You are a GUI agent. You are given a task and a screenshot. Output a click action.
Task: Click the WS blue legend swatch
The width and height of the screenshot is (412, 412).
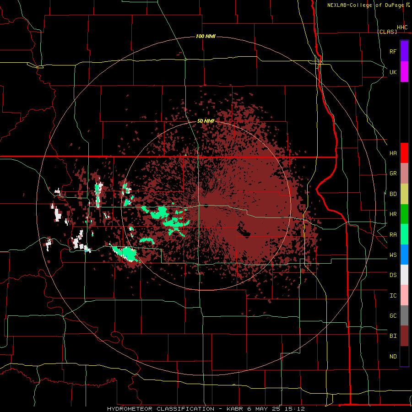point(404,255)
